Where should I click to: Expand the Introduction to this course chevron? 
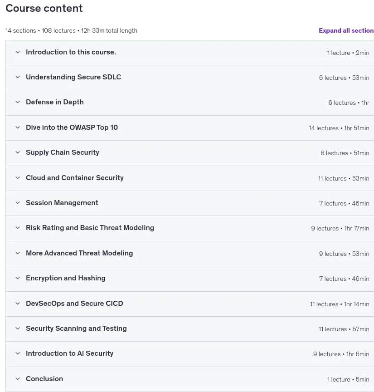tap(18, 52)
